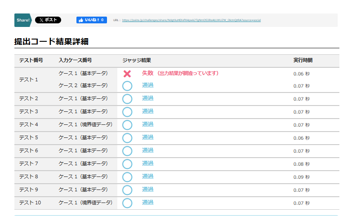
Task: Click the Share! badge
Action: tap(23, 20)
